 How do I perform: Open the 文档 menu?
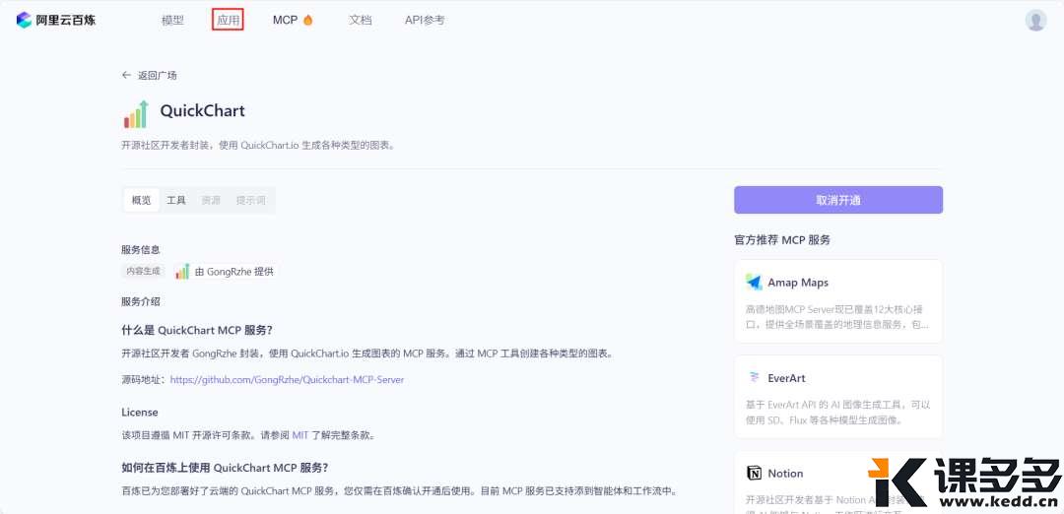coord(361,21)
